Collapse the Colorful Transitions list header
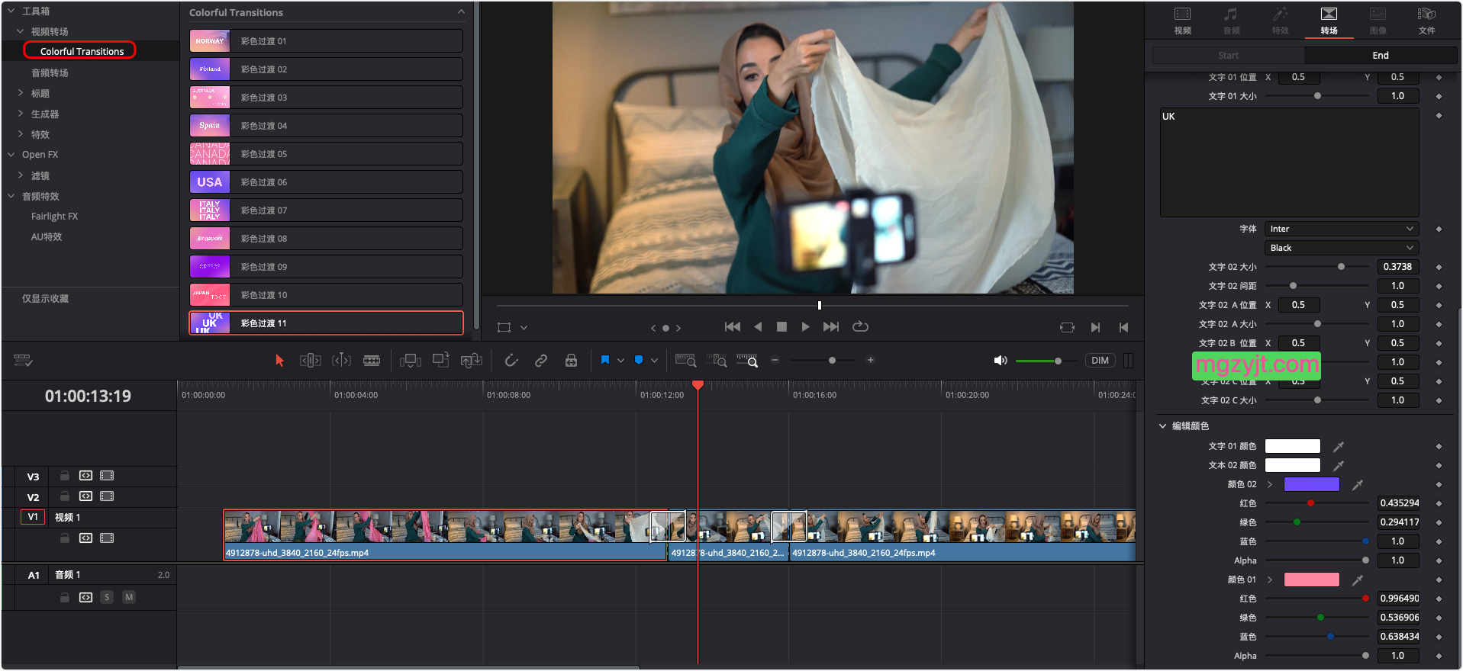The image size is (1463, 671). 461,12
